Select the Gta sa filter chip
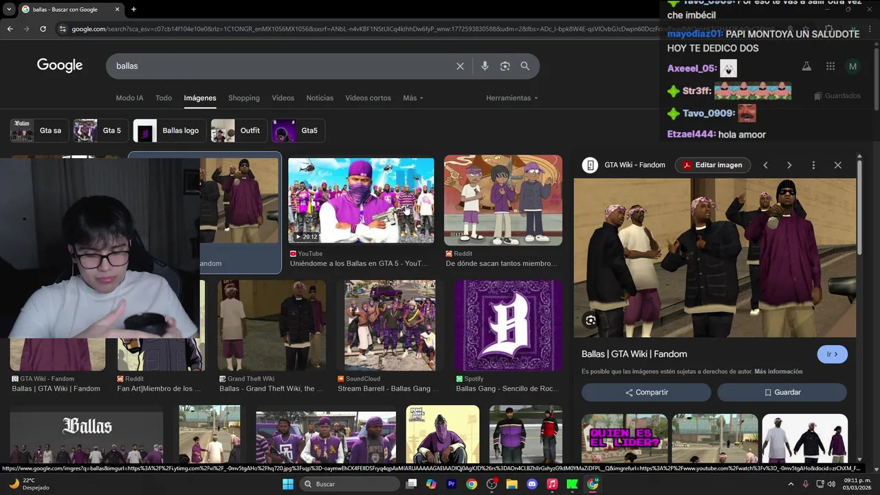 tap(39, 131)
